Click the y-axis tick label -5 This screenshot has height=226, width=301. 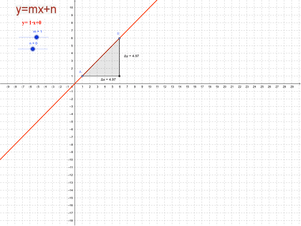coord(71,122)
